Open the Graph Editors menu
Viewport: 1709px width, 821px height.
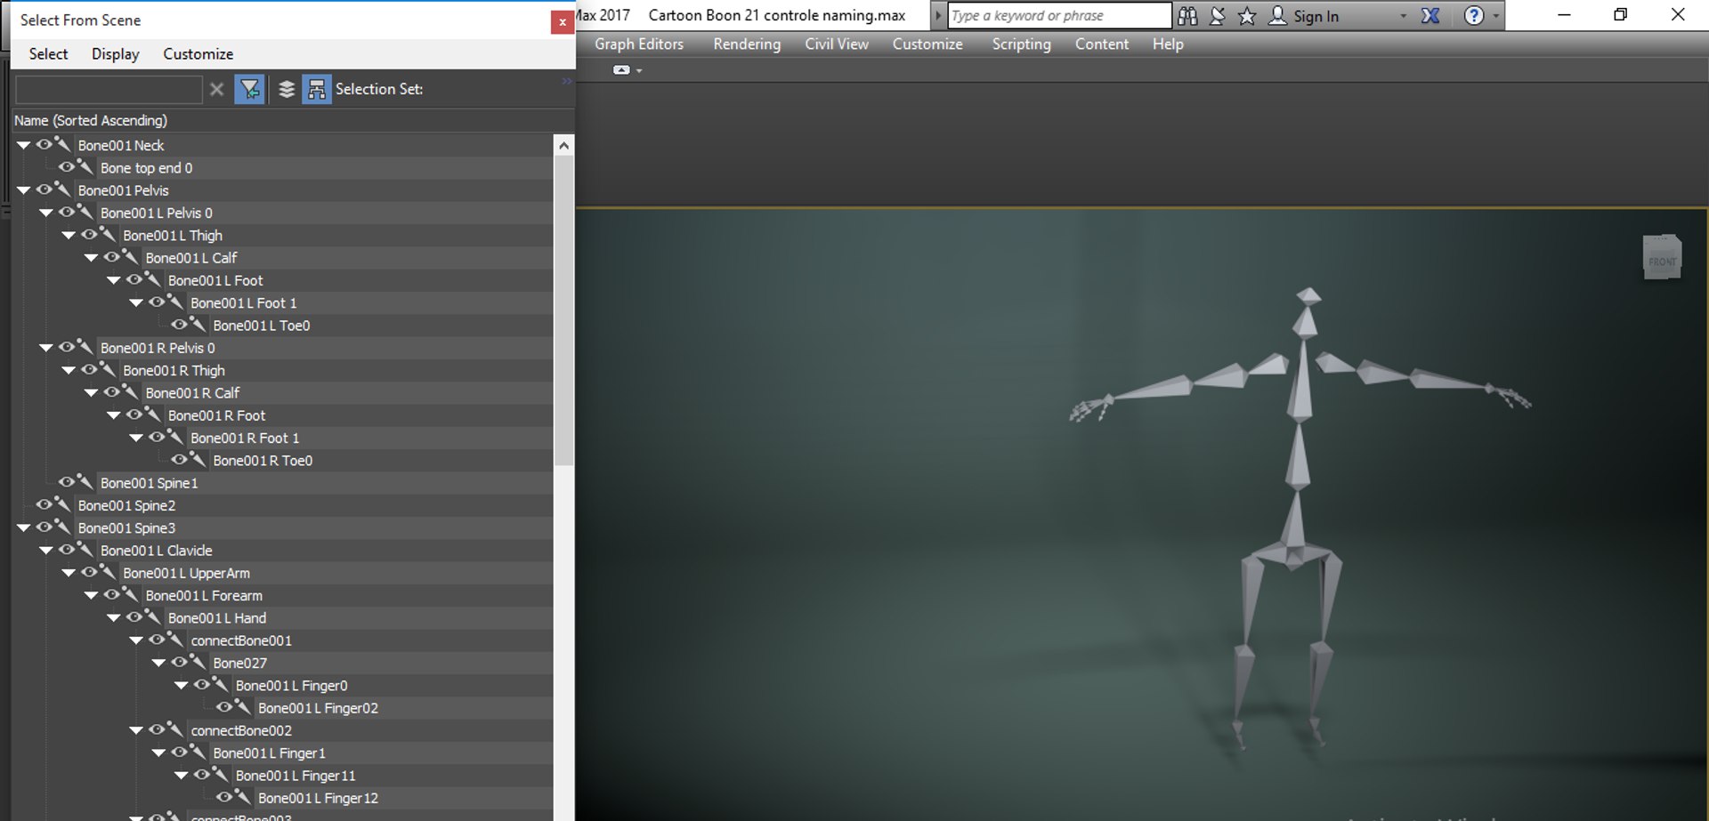(x=638, y=44)
